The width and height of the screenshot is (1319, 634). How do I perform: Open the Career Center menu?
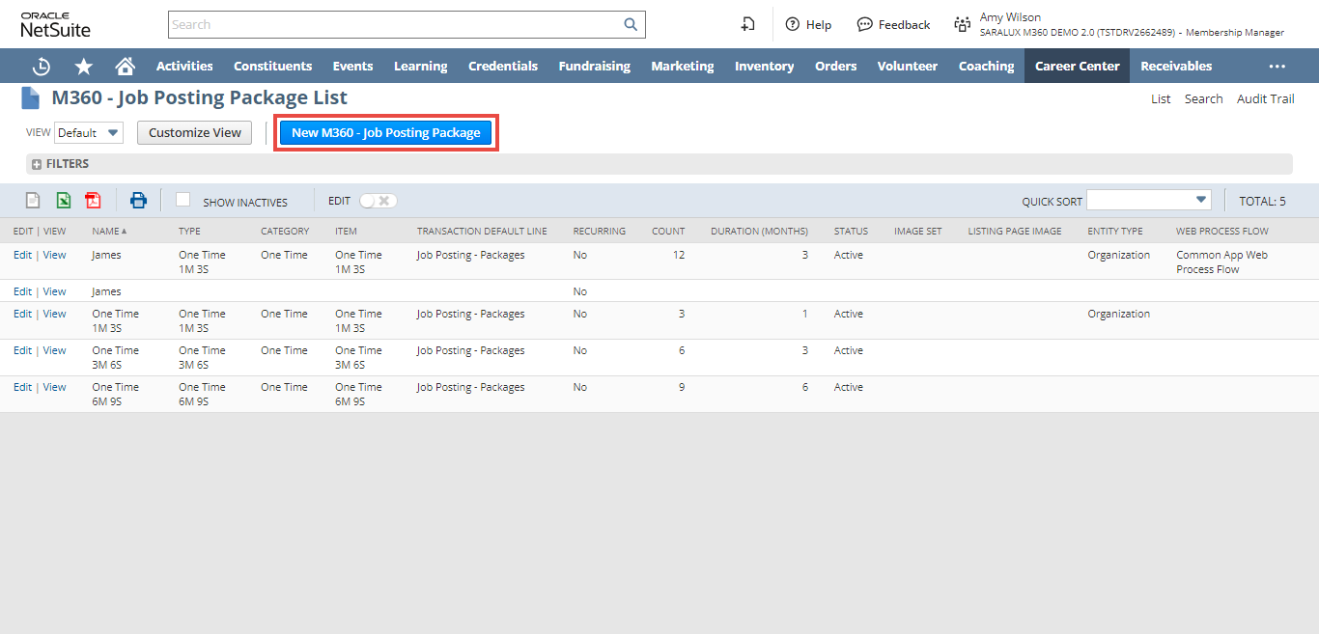coord(1077,67)
